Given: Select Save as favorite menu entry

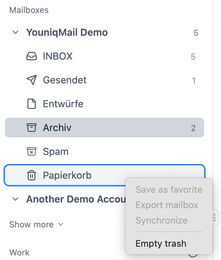Looking at the screenshot, I should 169,190.
